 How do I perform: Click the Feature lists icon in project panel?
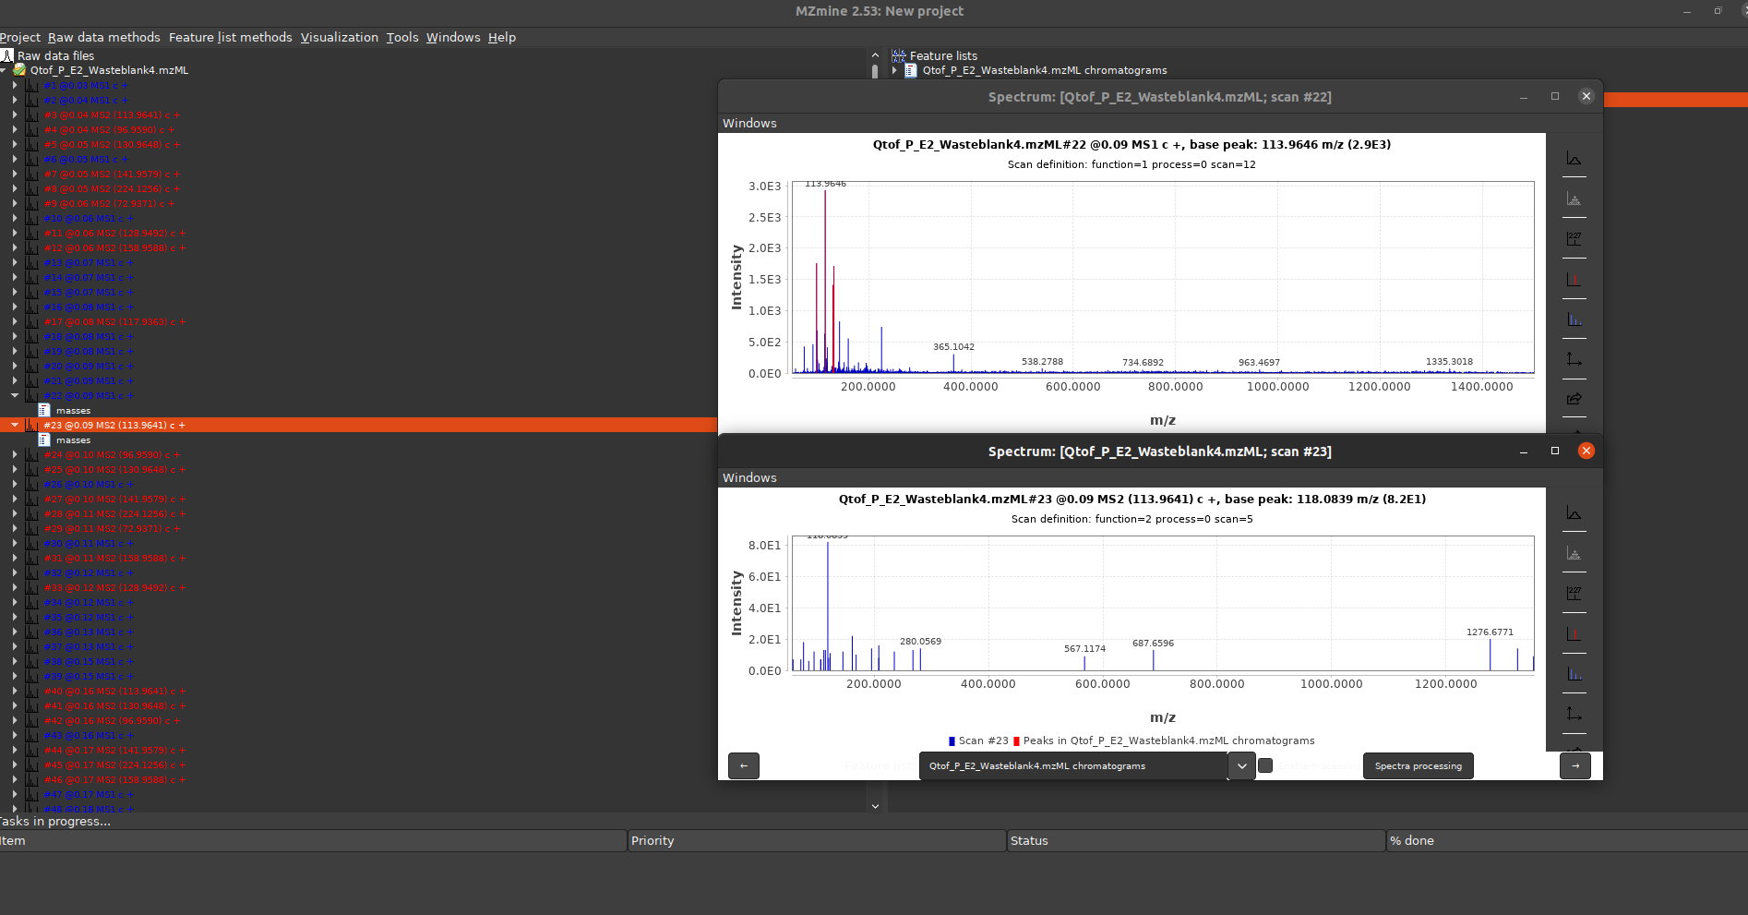click(899, 55)
